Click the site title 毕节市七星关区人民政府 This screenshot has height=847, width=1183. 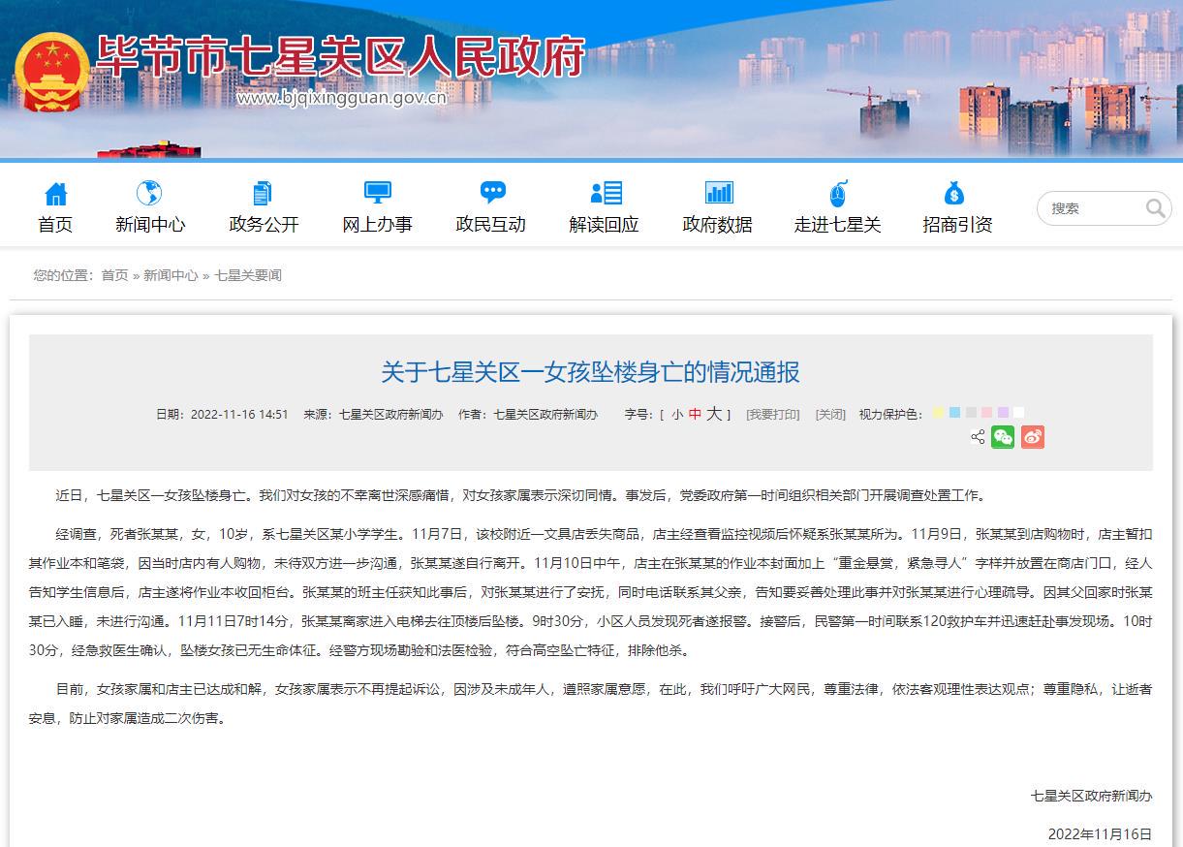(x=340, y=57)
